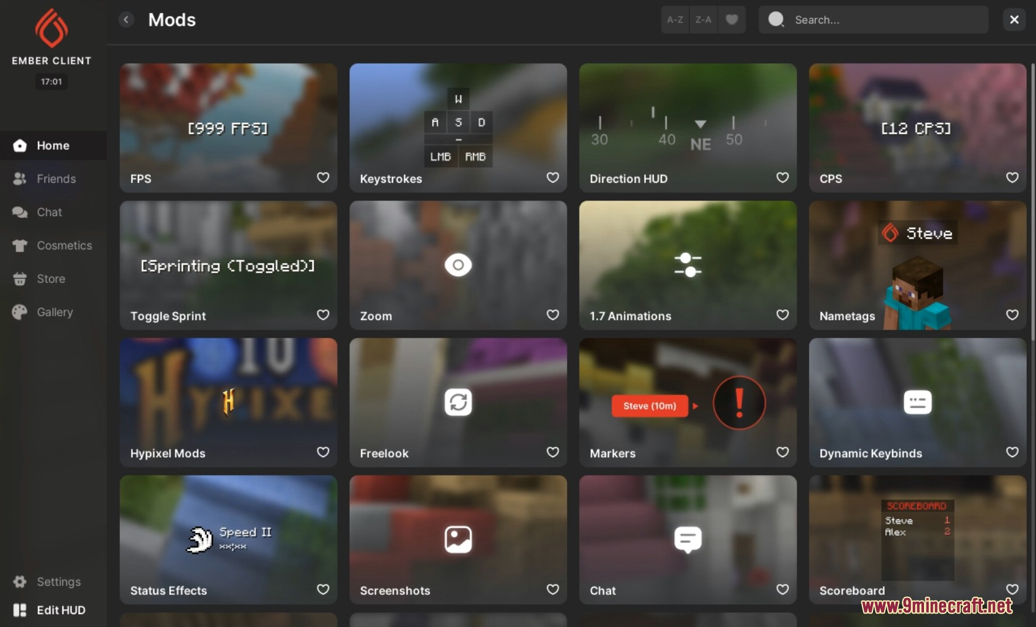Open the FPS mod card
Screen dimensions: 1036x627
(229, 128)
